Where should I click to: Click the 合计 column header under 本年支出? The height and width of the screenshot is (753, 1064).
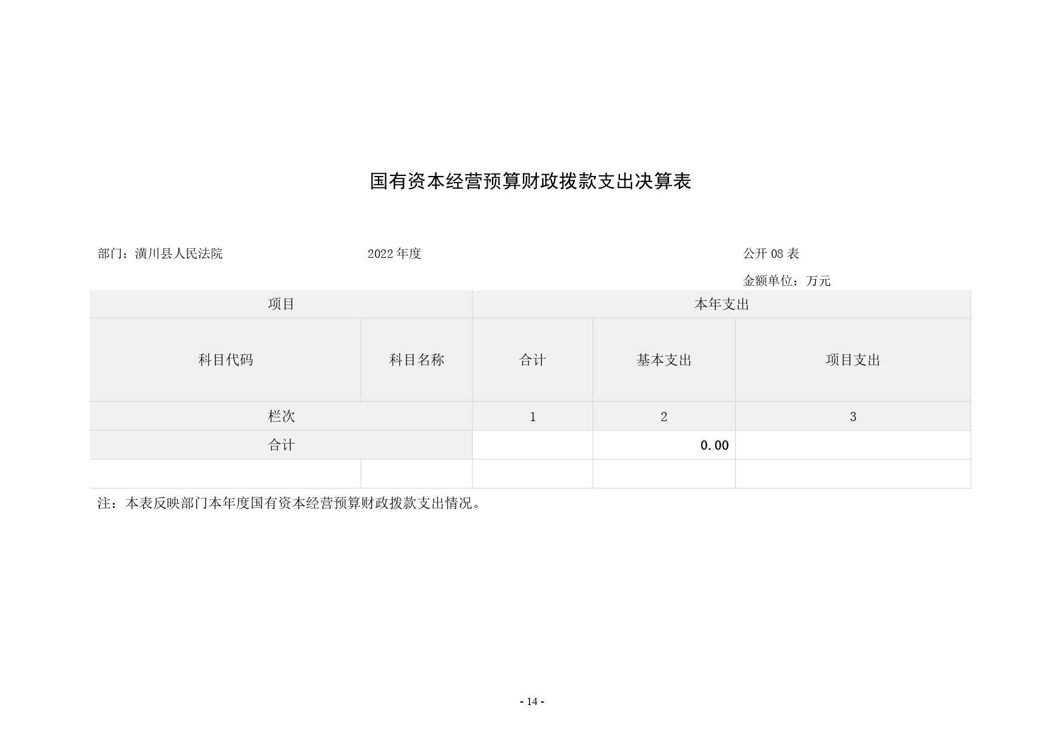(533, 360)
